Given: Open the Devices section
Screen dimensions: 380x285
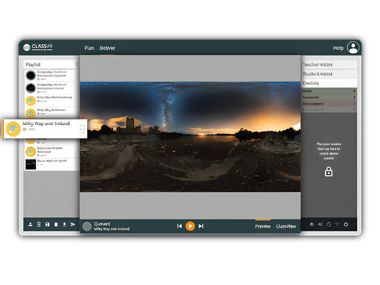Looking at the screenshot, I should [330, 83].
